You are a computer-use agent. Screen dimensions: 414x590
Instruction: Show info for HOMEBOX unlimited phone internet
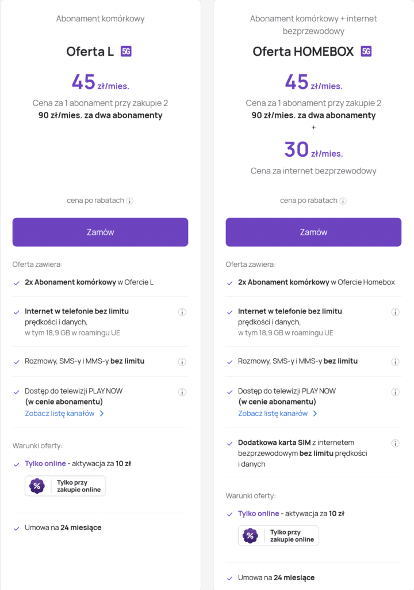click(x=395, y=312)
